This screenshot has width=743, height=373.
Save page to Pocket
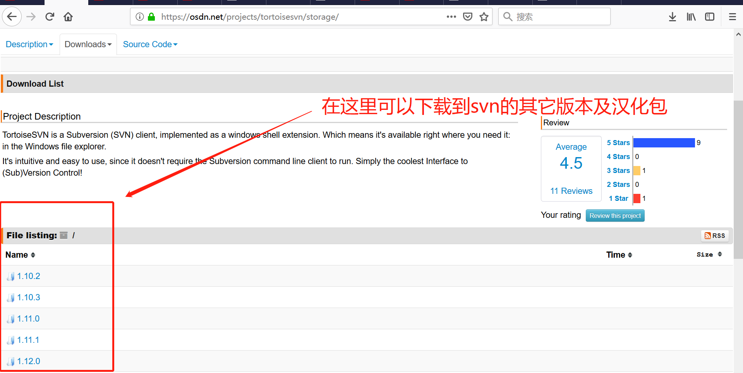(x=468, y=17)
